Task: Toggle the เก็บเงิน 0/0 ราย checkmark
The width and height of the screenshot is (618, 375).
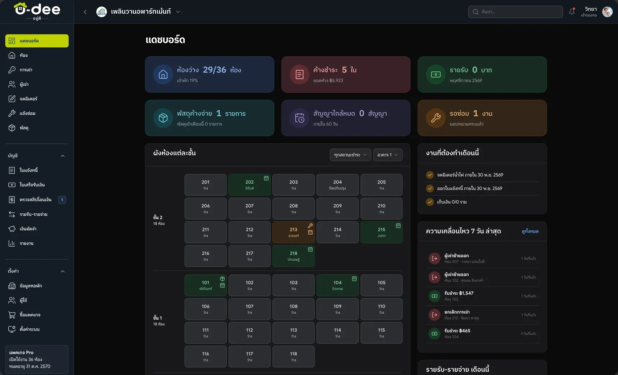Action: coord(430,202)
